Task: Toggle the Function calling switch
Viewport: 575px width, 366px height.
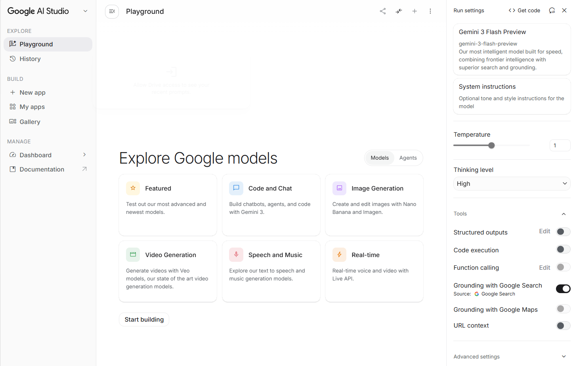Action: click(x=563, y=267)
